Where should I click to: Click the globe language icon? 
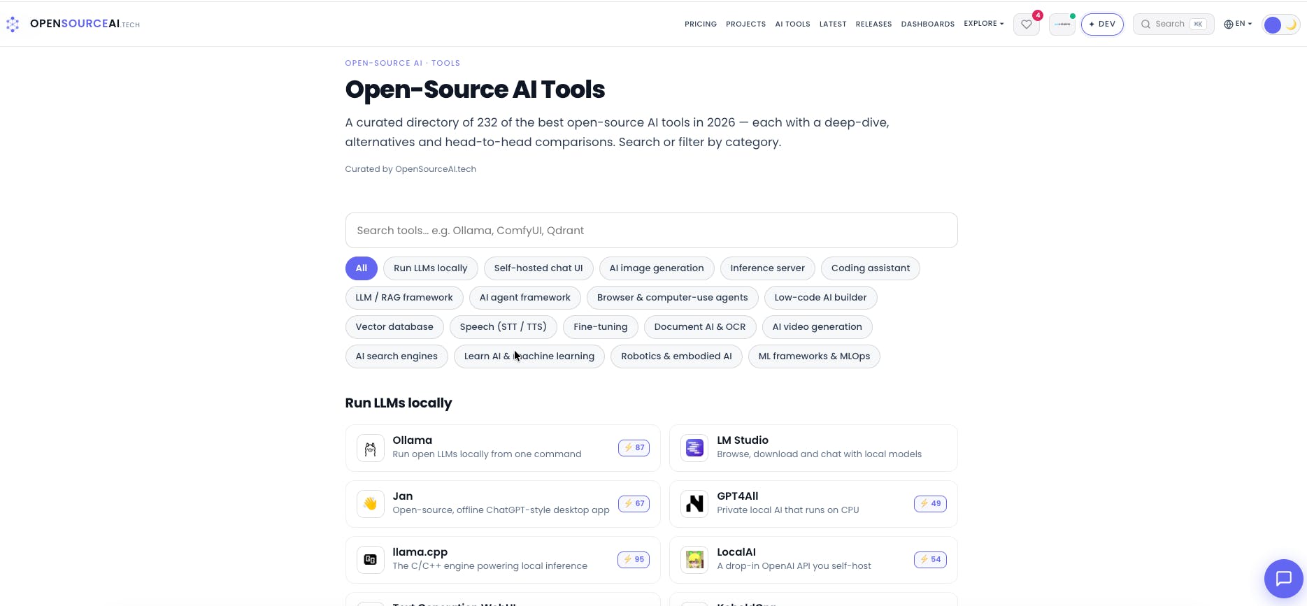(x=1229, y=24)
